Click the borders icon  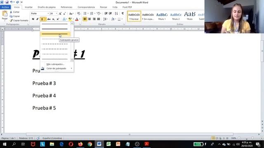pos(119,19)
